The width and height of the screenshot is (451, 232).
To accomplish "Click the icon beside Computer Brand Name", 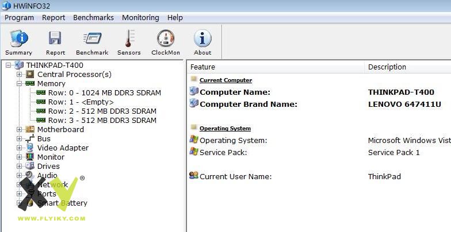I will 194,103.
